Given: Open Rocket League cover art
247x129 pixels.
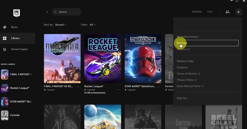Looking at the screenshot, I should point(103,59).
